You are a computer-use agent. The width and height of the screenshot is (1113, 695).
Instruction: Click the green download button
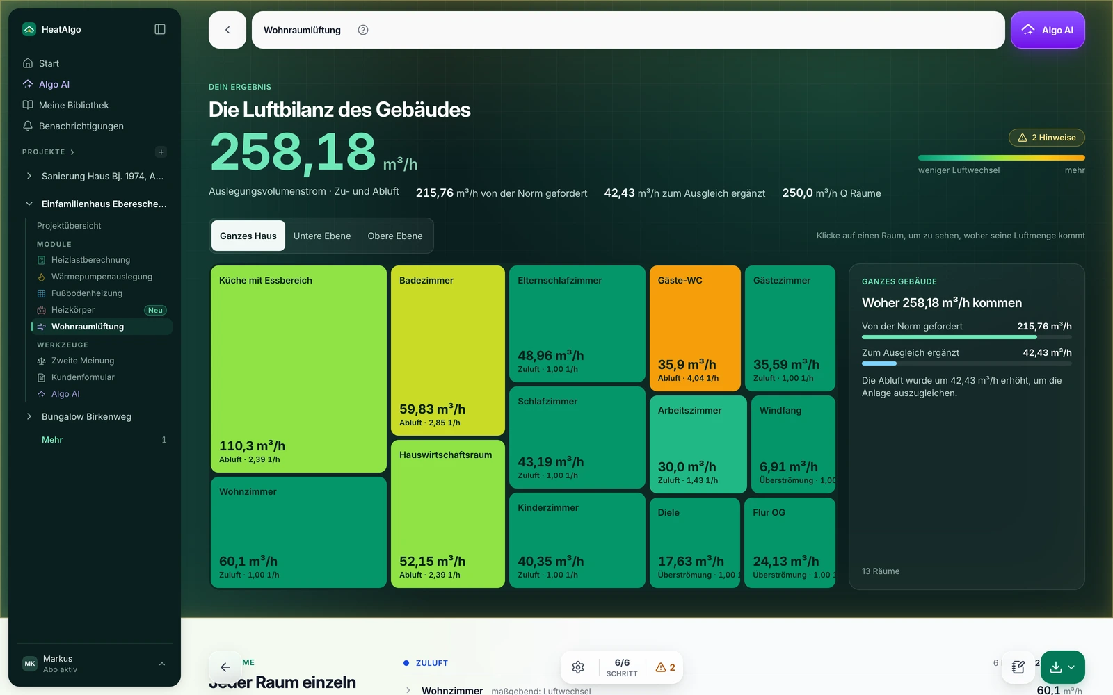click(x=1062, y=667)
